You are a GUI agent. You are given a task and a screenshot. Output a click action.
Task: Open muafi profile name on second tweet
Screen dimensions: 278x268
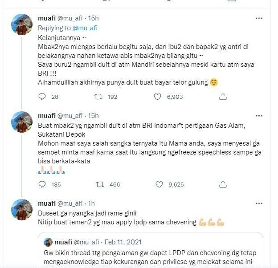[49, 115]
